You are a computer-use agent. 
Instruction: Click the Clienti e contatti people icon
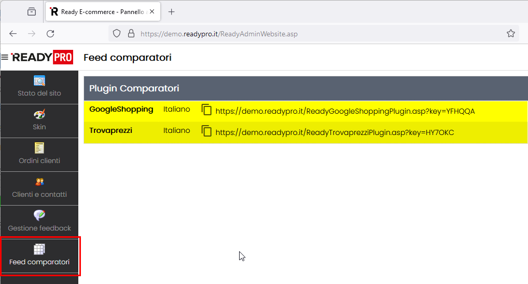coord(39,182)
